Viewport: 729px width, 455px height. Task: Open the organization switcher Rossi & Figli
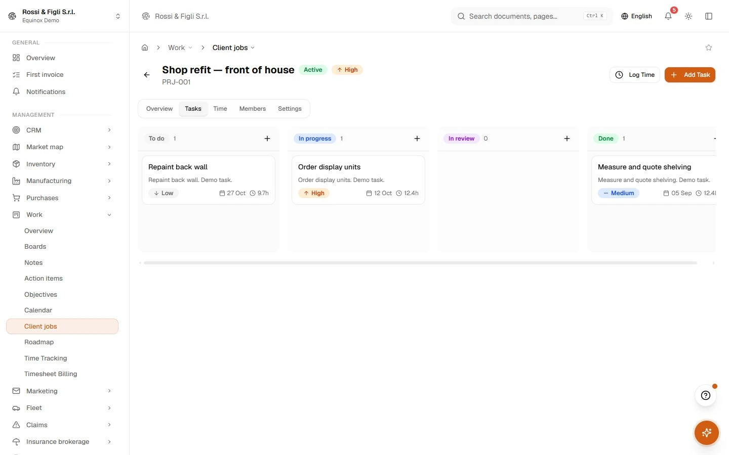65,16
